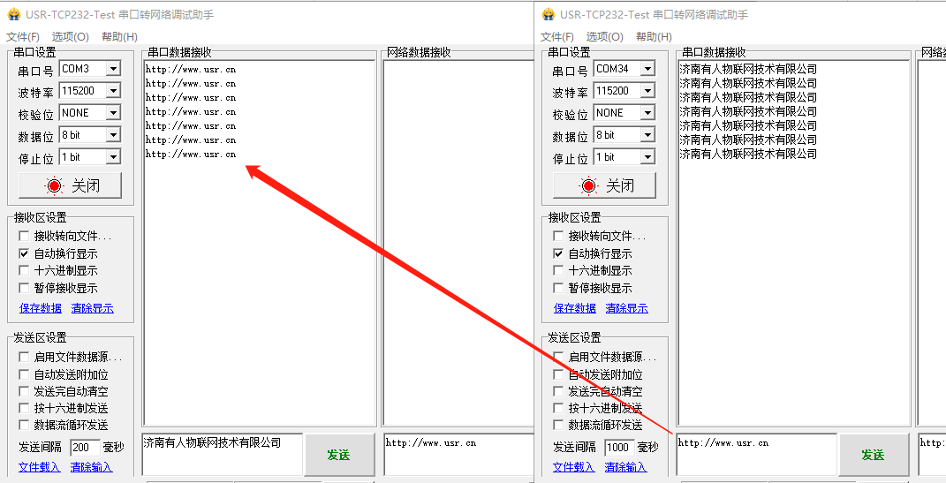Uncheck 自动换行显示 in the COM3 window

coord(25,253)
